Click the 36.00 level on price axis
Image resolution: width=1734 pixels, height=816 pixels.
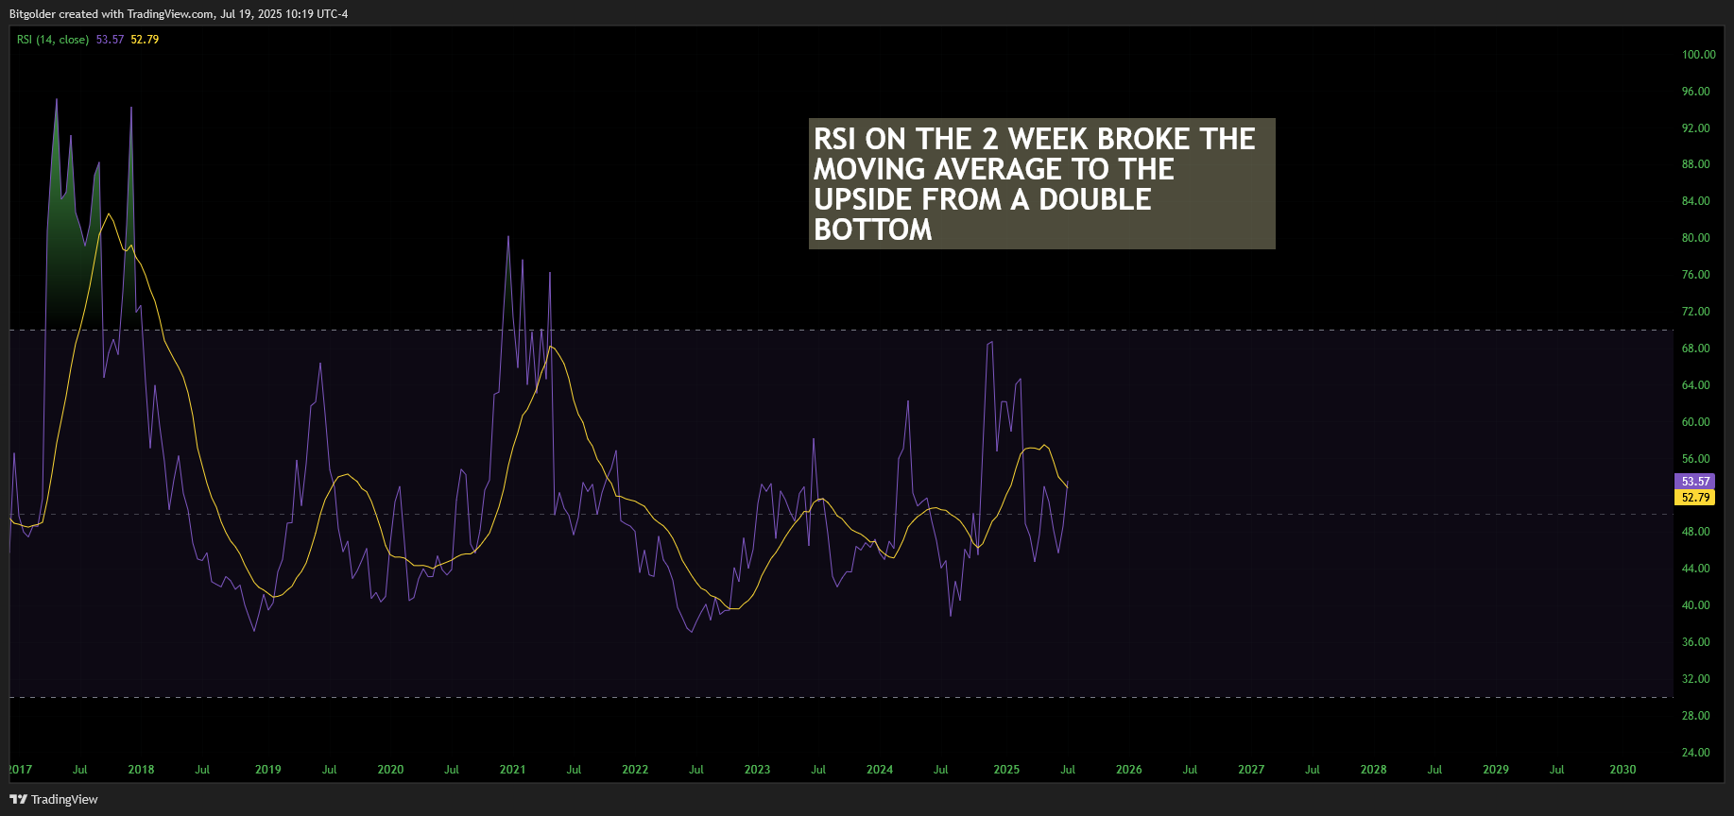coord(1695,642)
